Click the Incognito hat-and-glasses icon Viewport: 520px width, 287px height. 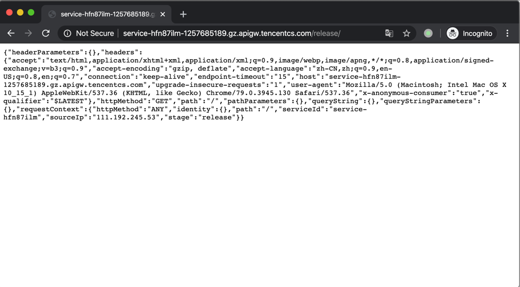452,33
